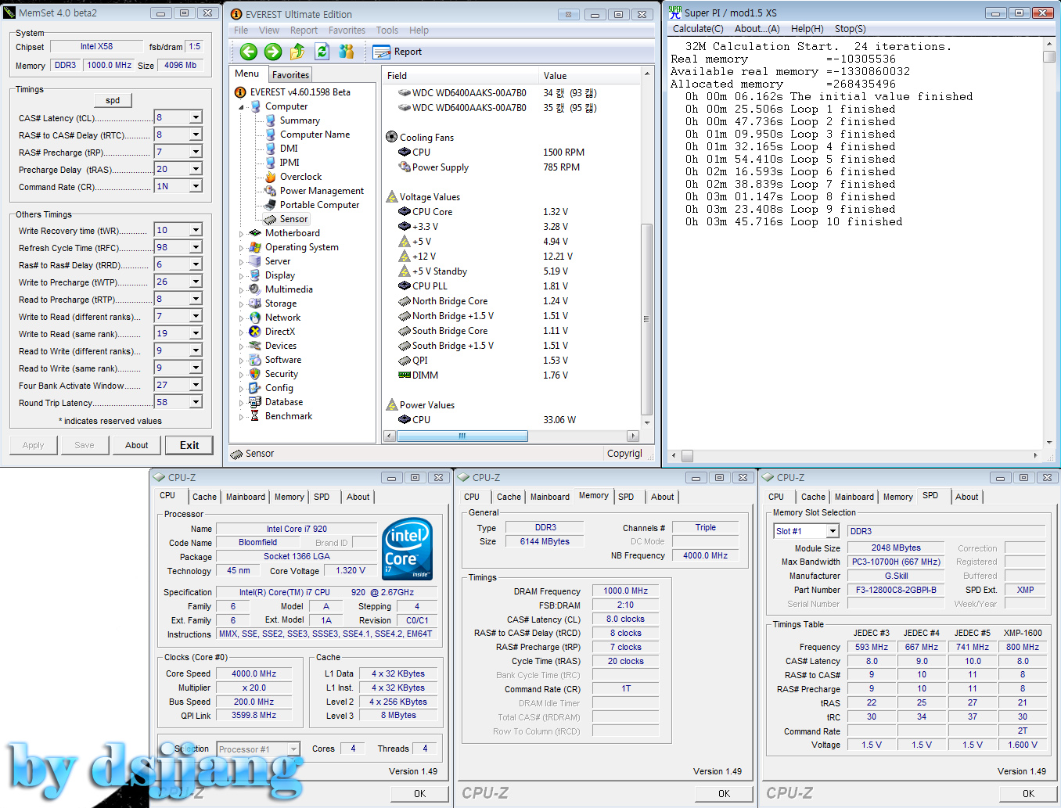Select IPMI item in EVEREST tree
The image size is (1061, 808).
[x=290, y=163]
